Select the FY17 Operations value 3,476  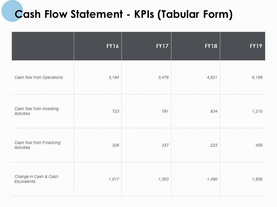click(164, 77)
